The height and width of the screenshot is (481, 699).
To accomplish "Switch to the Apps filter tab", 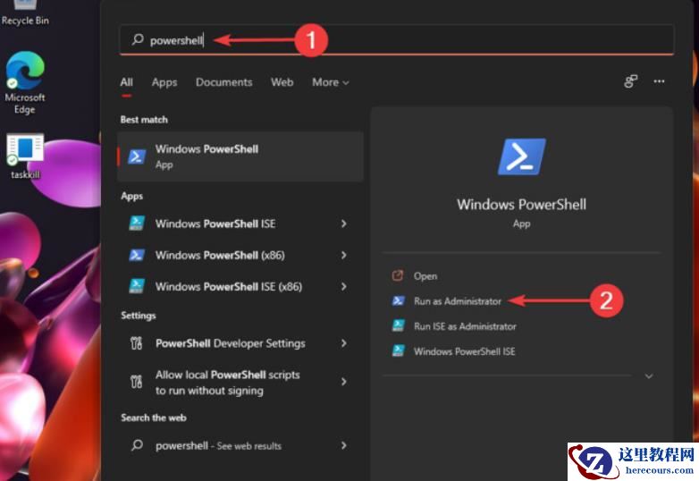I will click(x=164, y=82).
